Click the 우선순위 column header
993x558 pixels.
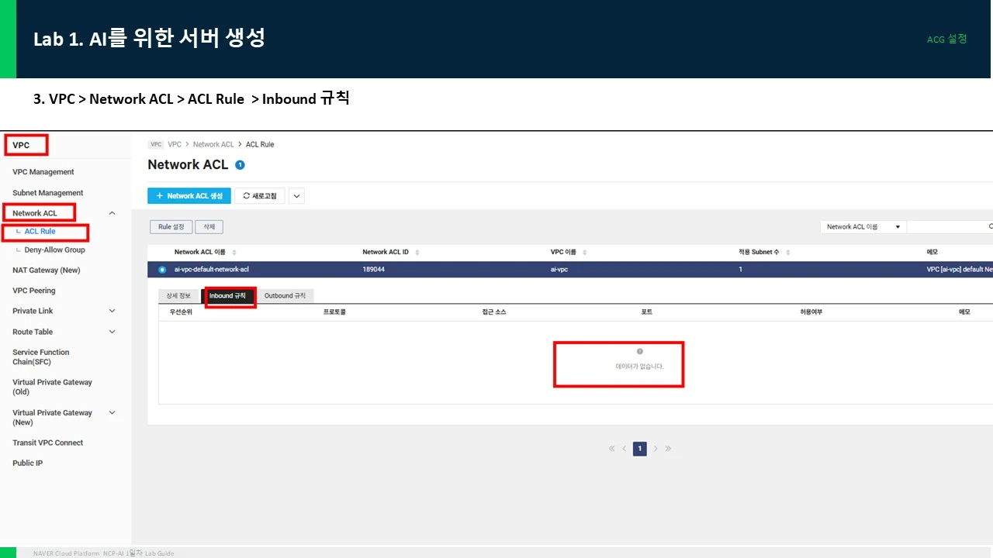(x=181, y=312)
